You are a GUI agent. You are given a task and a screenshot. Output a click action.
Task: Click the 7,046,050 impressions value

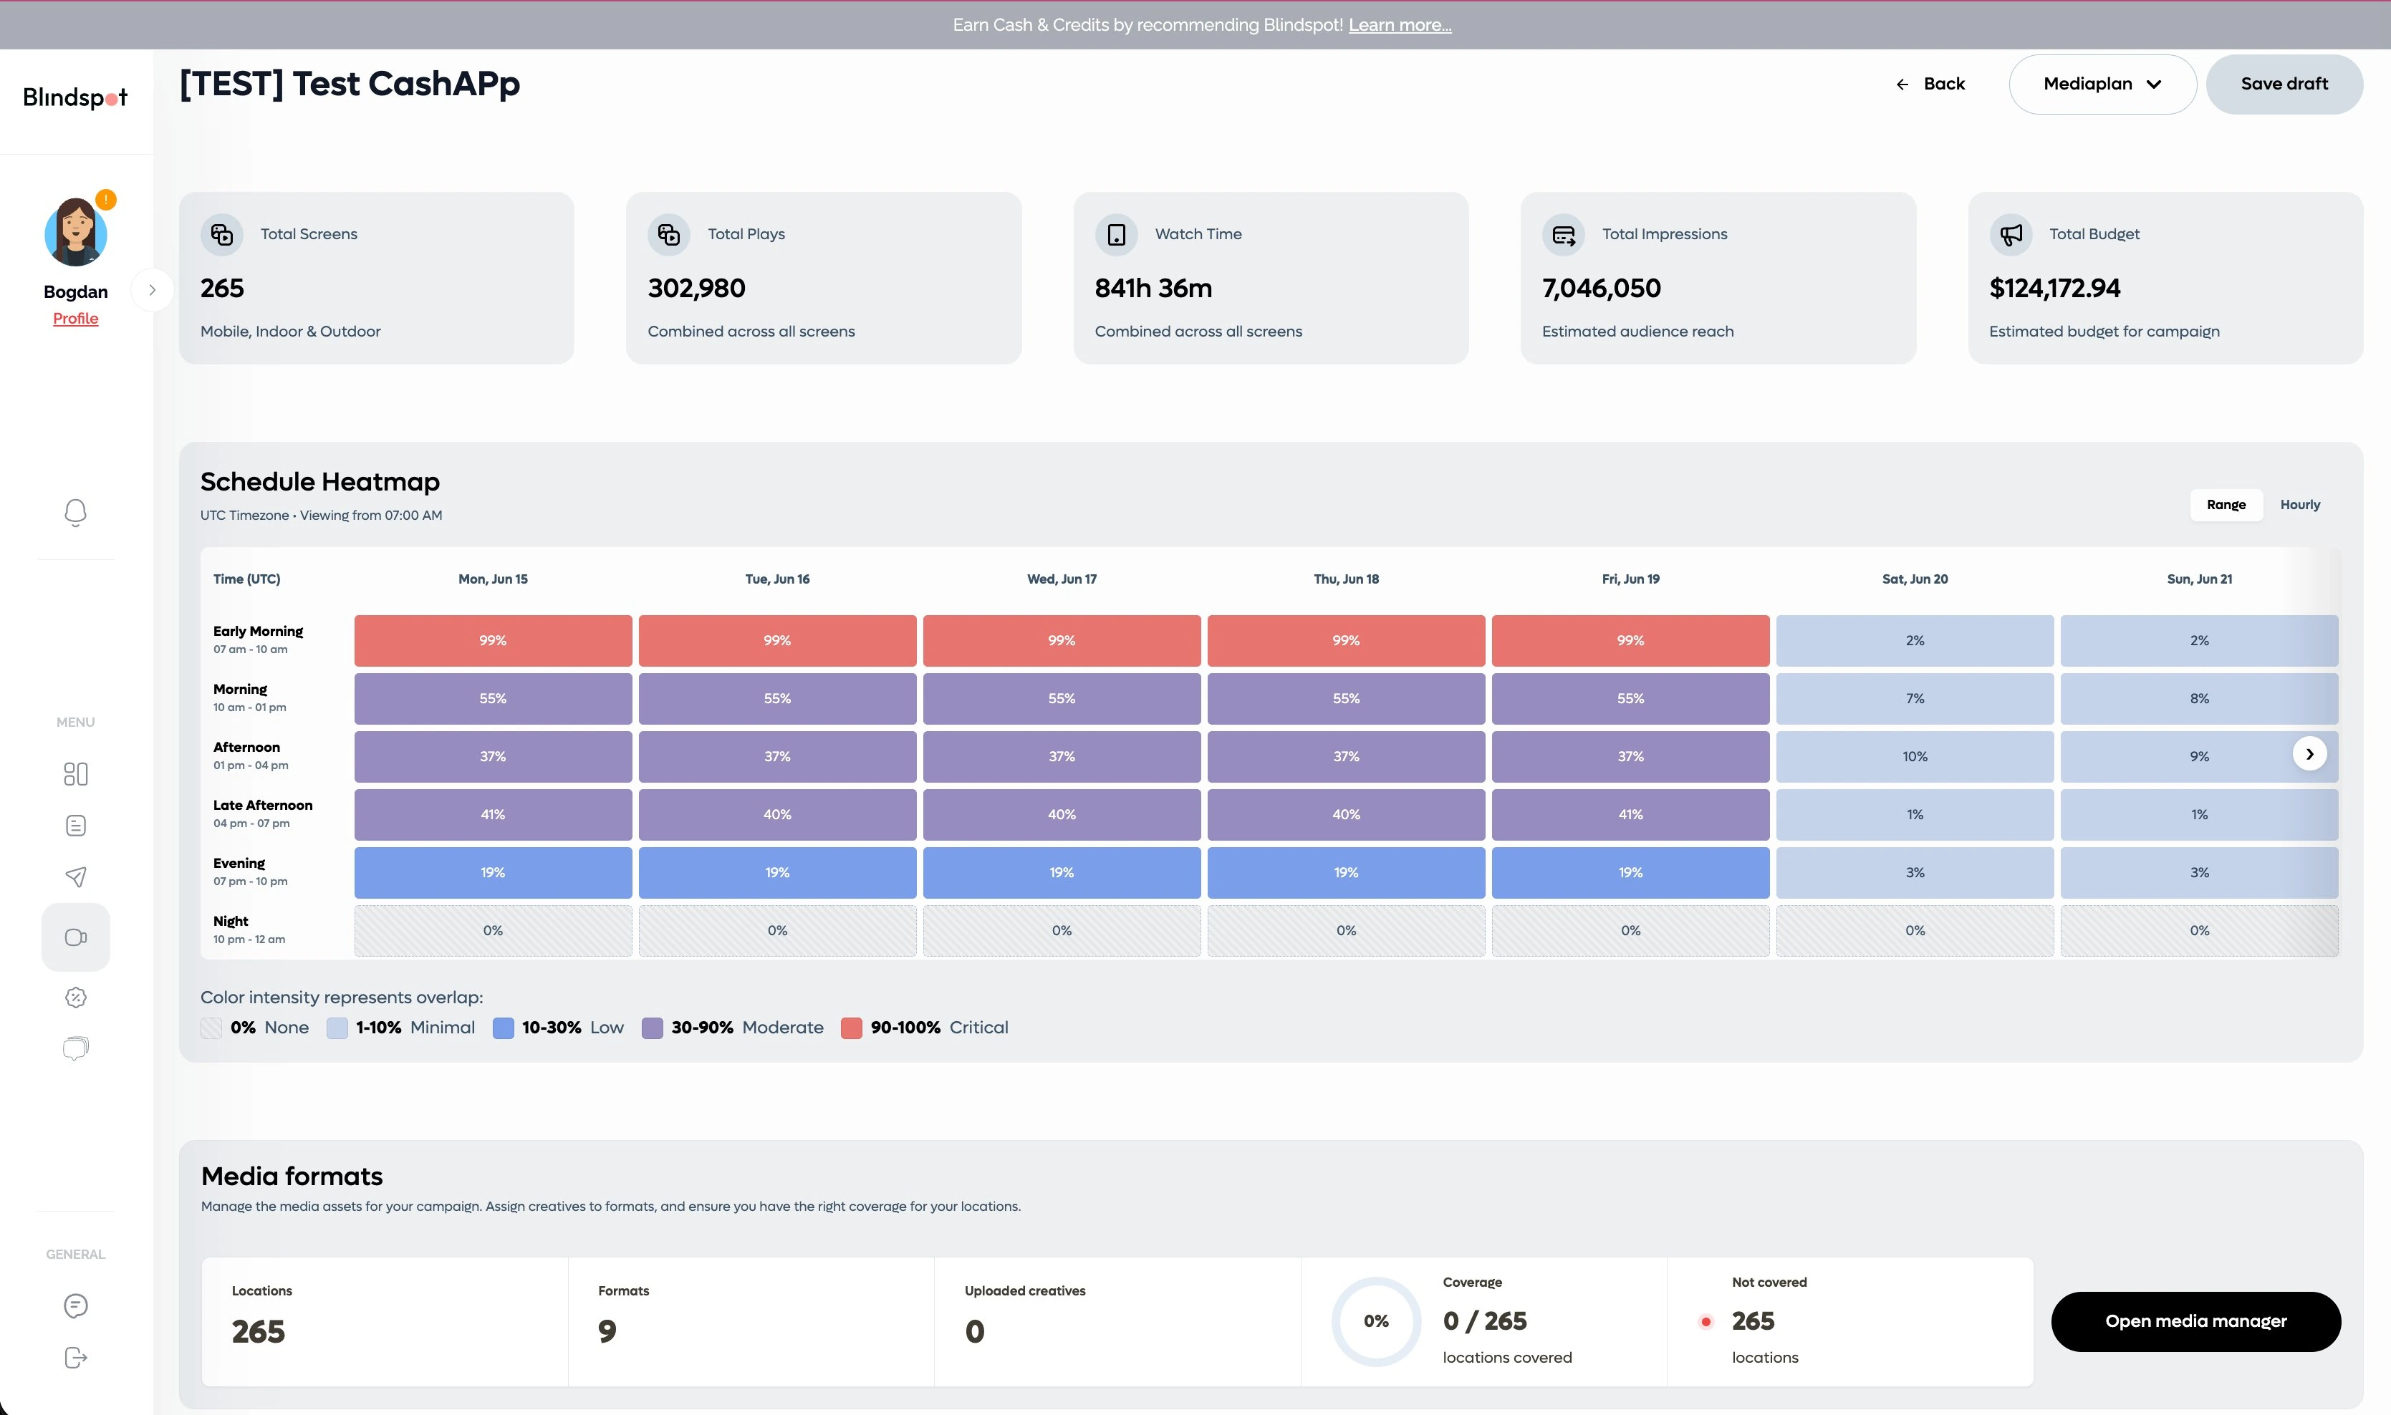tap(1602, 288)
